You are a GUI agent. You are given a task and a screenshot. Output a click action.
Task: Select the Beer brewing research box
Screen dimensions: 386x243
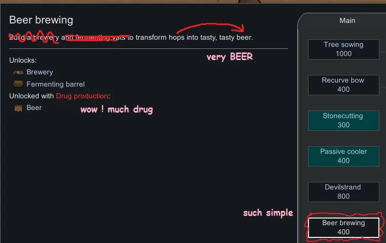pos(343,228)
